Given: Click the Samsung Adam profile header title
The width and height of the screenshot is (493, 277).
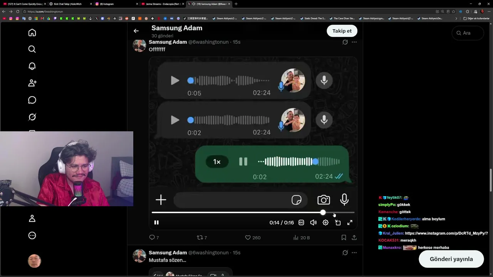Looking at the screenshot, I should coord(177,28).
